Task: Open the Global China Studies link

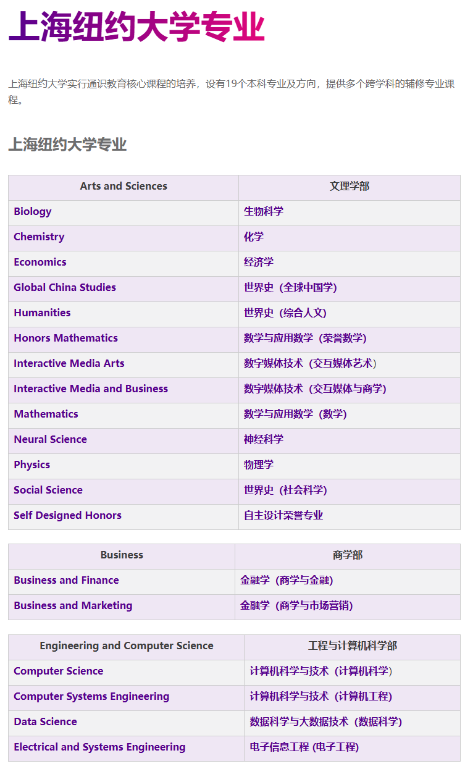Action: 65,287
